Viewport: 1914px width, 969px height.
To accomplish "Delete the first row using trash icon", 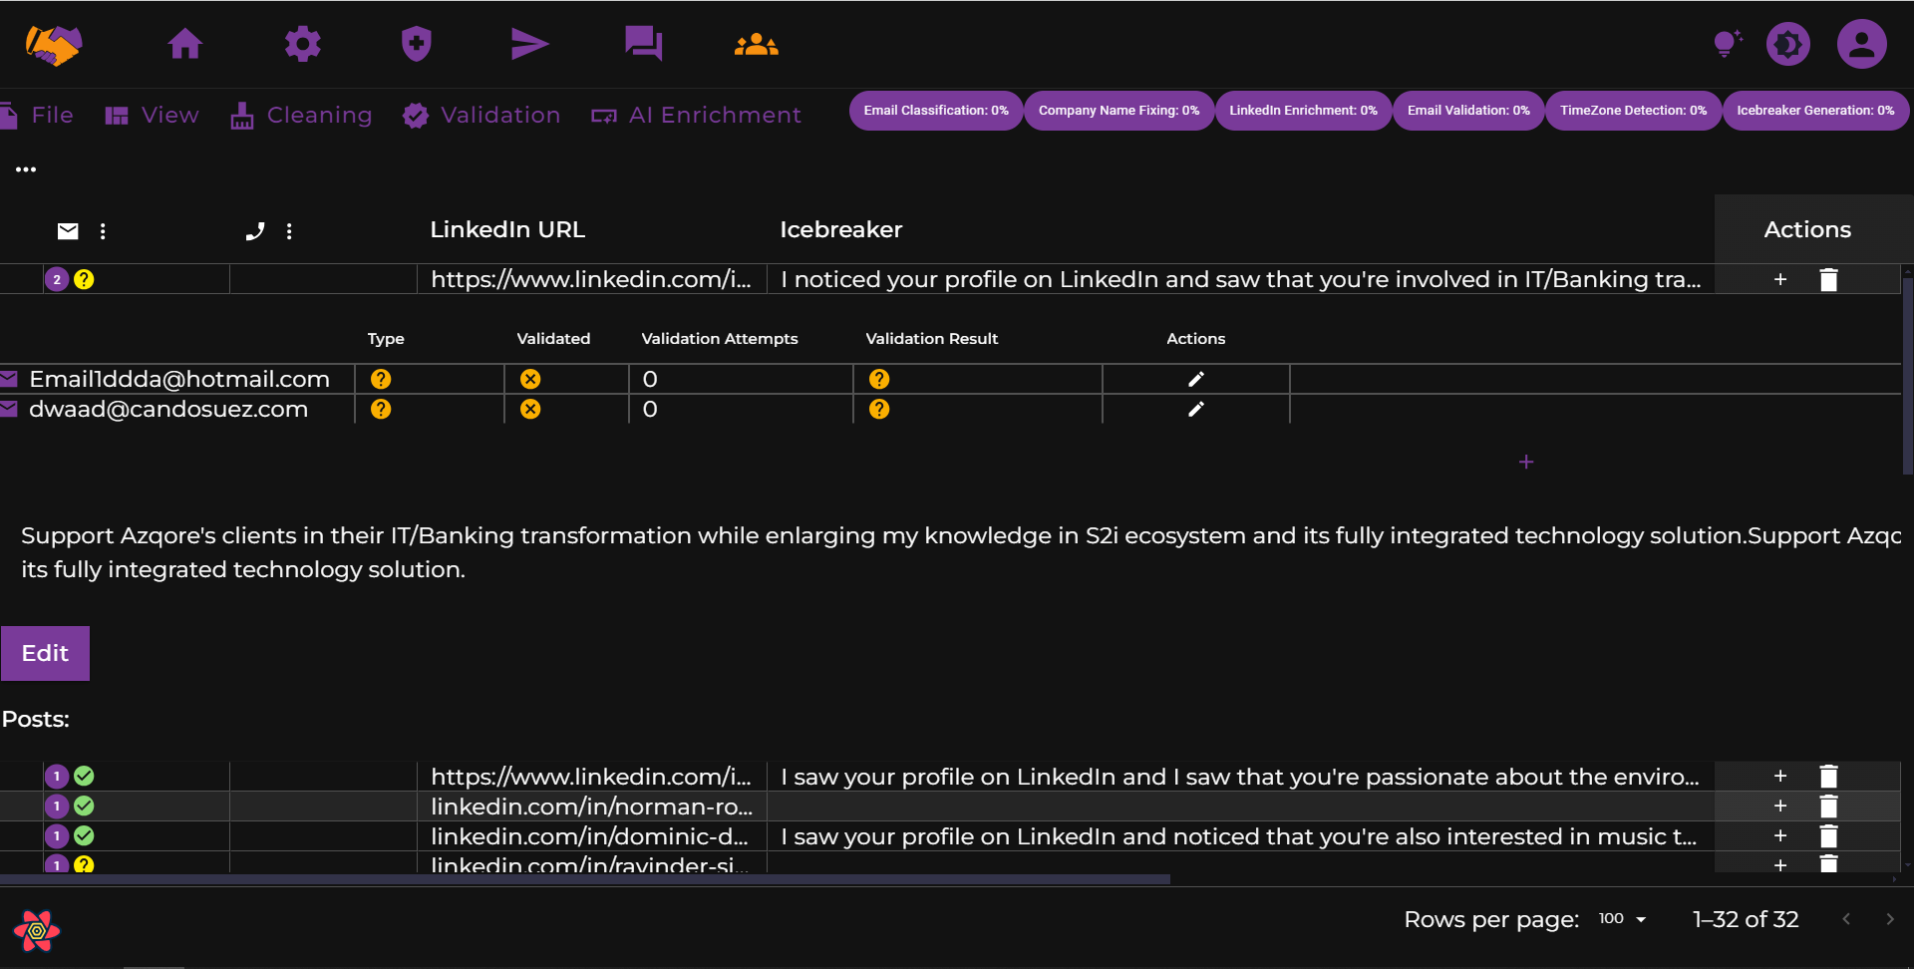I will point(1828,280).
